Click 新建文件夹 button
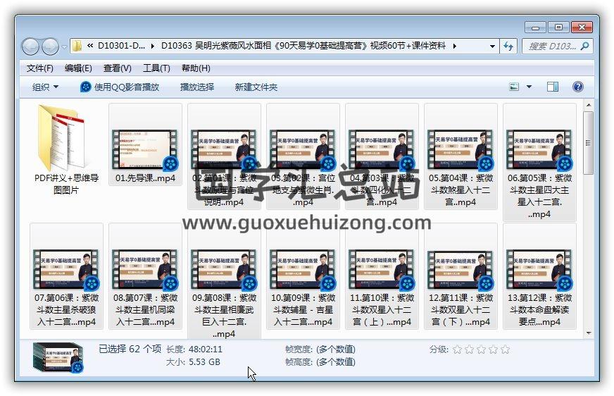The image size is (614, 396). (256, 87)
